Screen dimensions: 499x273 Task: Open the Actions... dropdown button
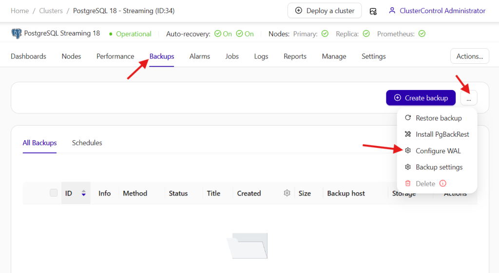470,56
